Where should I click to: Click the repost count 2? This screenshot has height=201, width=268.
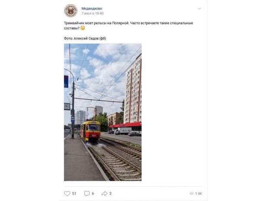tap(110, 194)
